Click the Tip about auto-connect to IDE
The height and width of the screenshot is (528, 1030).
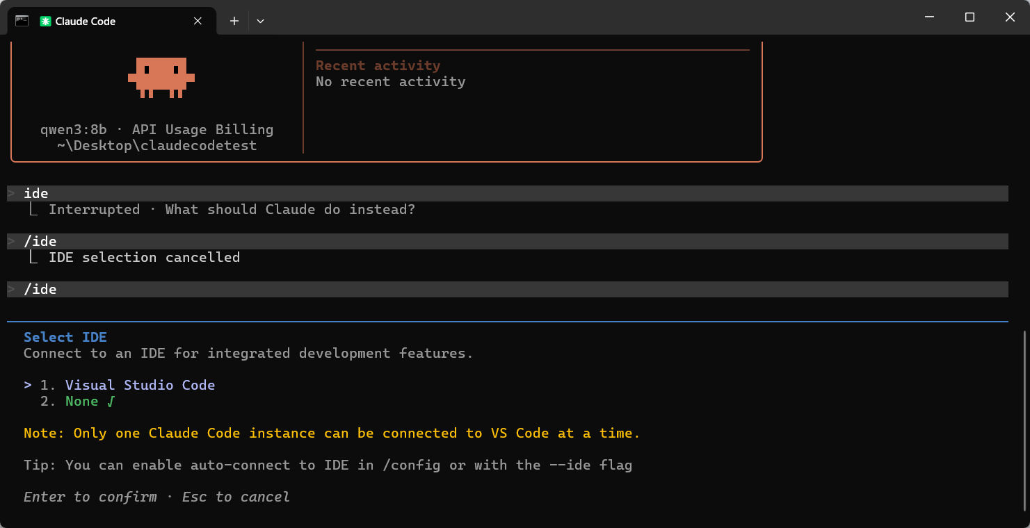[x=328, y=465]
